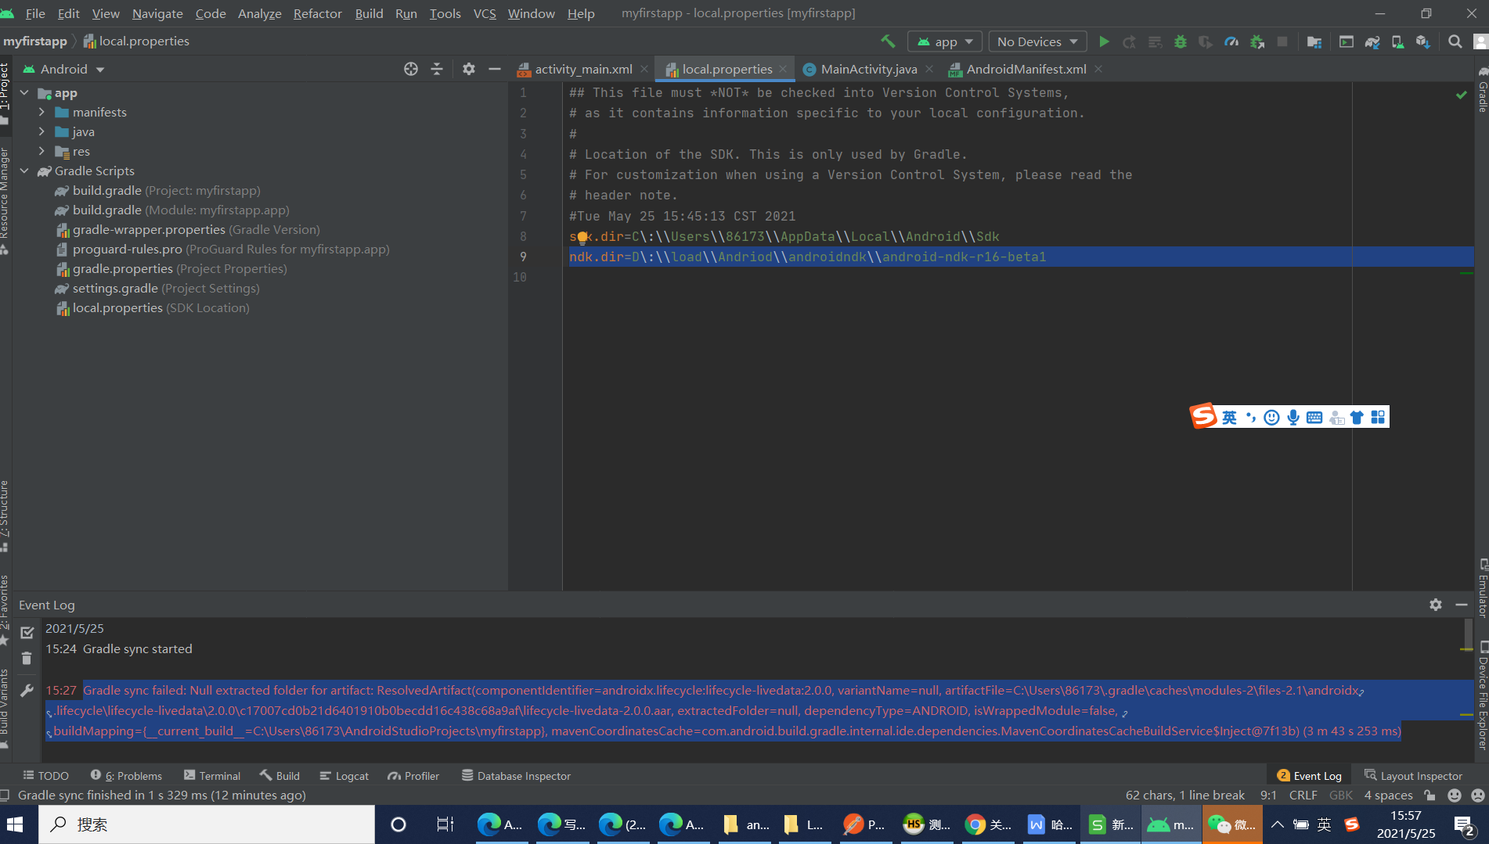Expand the manifests folder

(x=41, y=112)
